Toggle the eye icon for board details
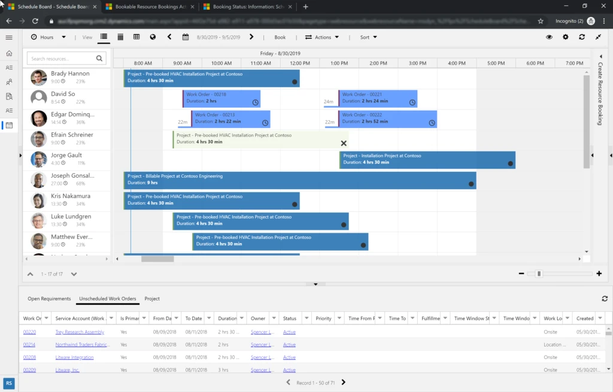 coord(549,37)
